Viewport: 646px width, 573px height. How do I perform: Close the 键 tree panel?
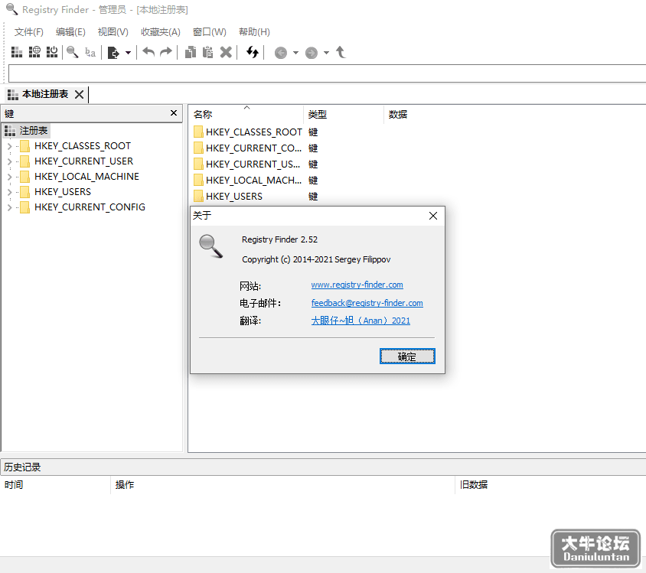(174, 112)
